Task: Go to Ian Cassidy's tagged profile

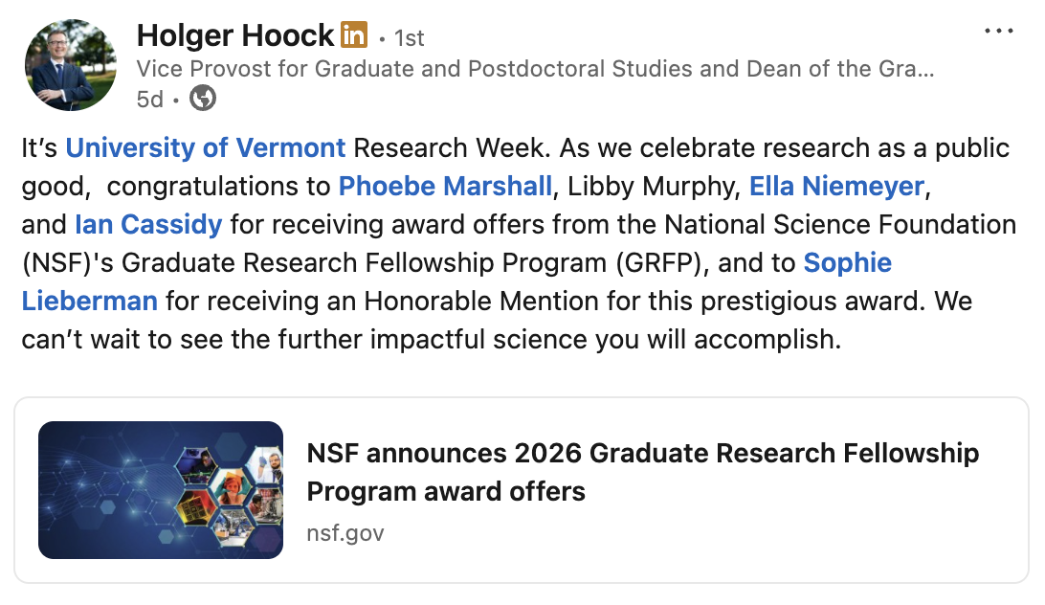Action: point(148,225)
